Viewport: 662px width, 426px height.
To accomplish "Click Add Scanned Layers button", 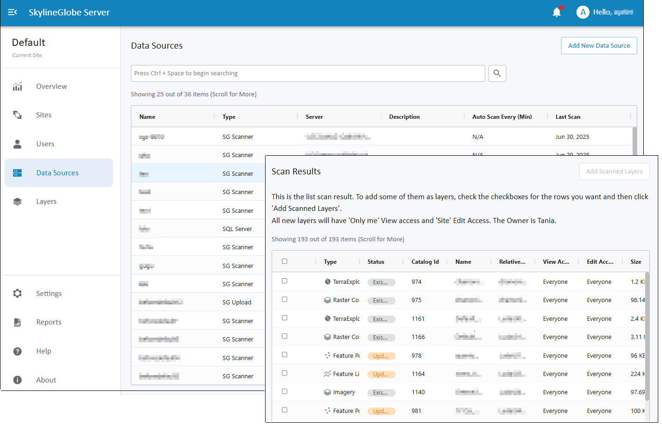I will coord(614,172).
